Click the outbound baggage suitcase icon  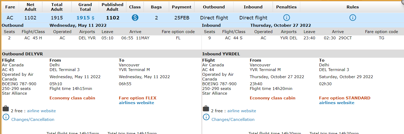coord(6,109)
